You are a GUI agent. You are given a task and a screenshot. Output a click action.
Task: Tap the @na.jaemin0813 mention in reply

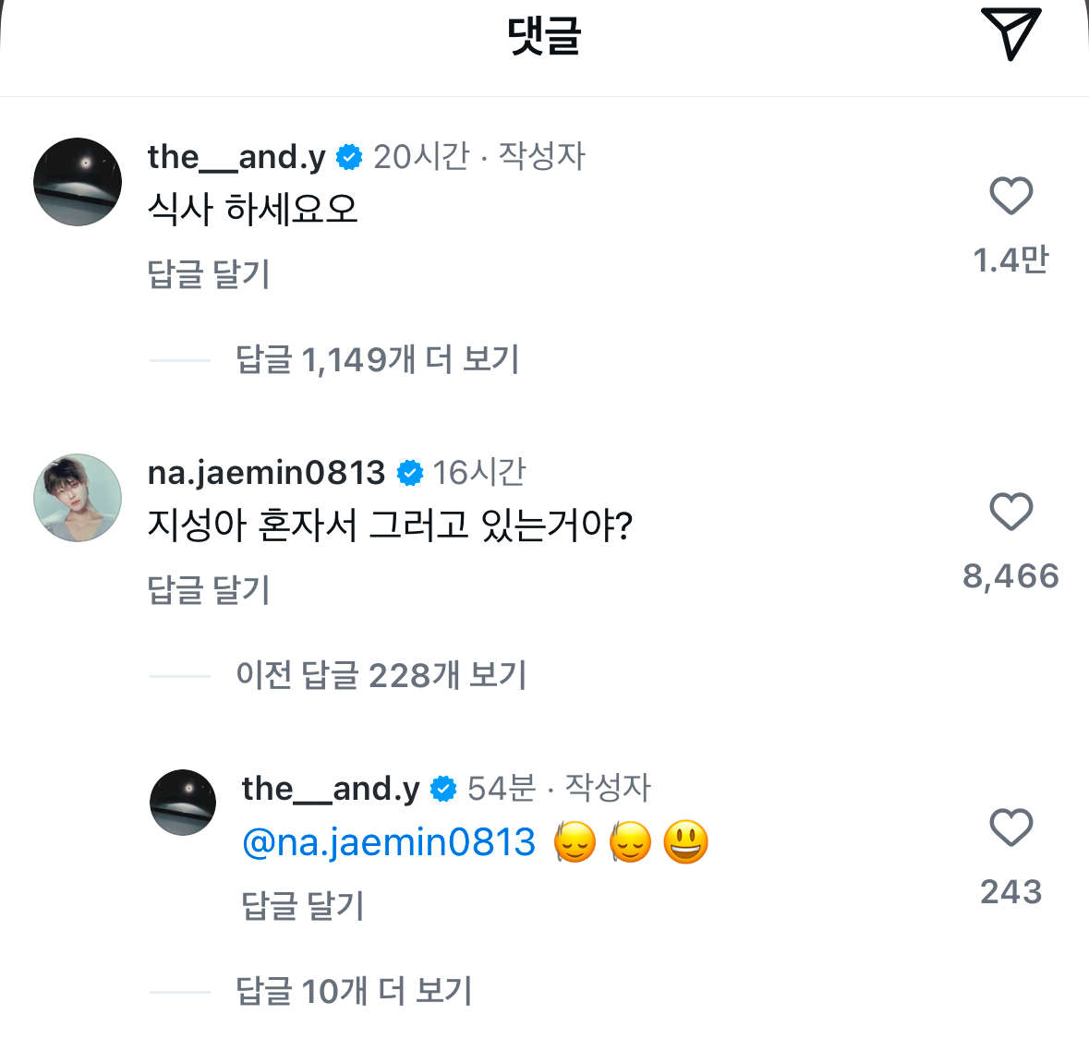point(389,842)
